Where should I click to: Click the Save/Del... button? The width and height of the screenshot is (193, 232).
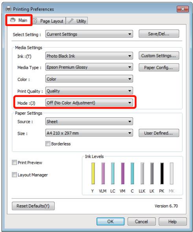(159, 34)
